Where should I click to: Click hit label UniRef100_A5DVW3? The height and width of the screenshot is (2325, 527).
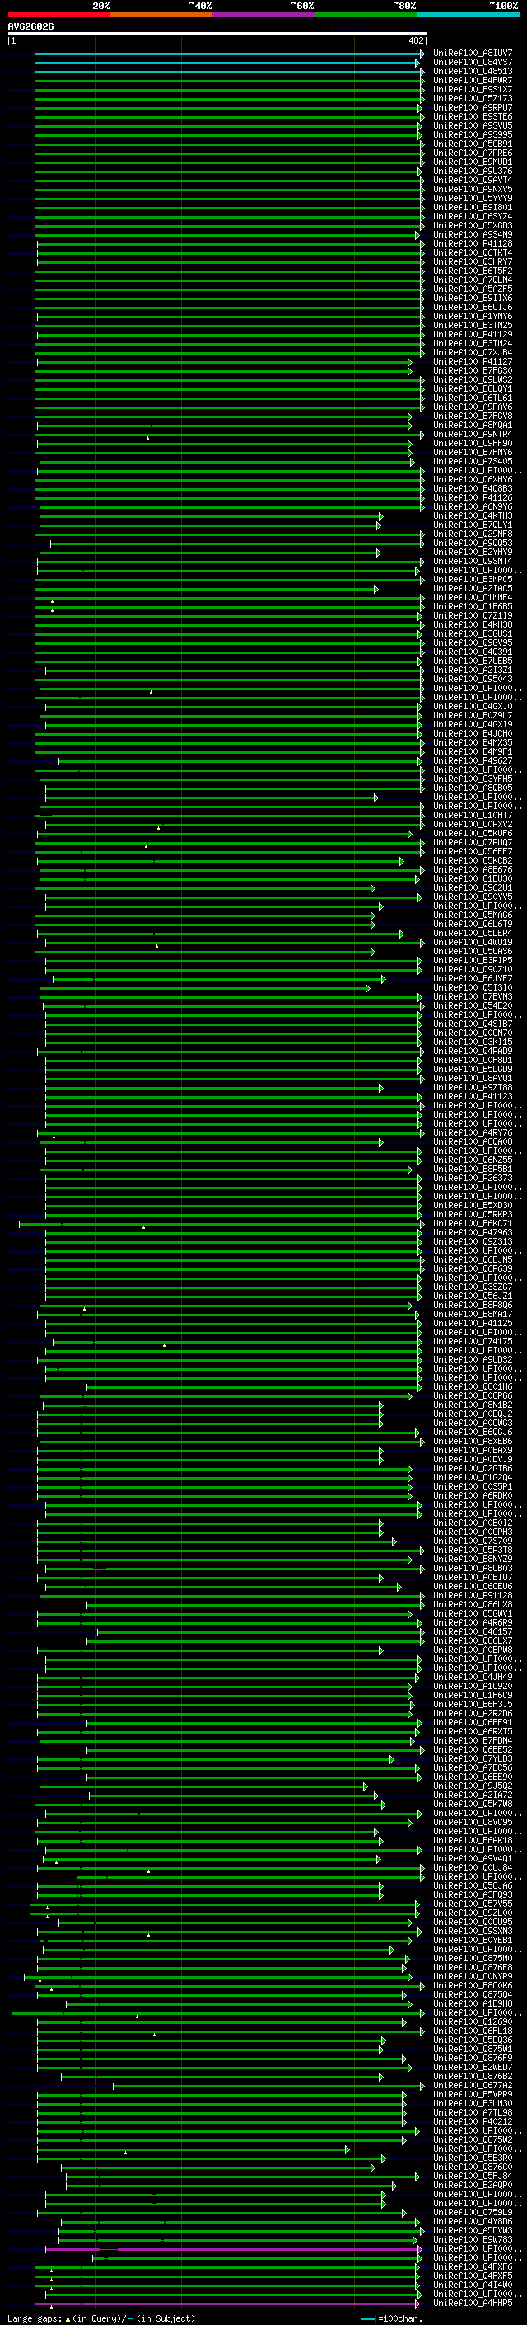(x=472, y=2230)
